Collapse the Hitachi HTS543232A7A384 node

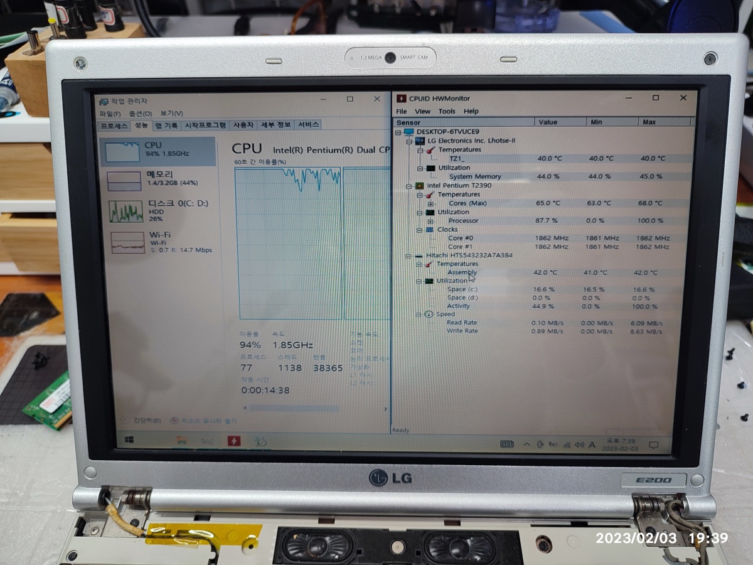pyautogui.click(x=409, y=256)
